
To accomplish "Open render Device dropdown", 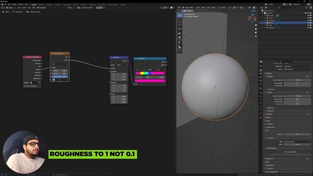I will 297,69.
